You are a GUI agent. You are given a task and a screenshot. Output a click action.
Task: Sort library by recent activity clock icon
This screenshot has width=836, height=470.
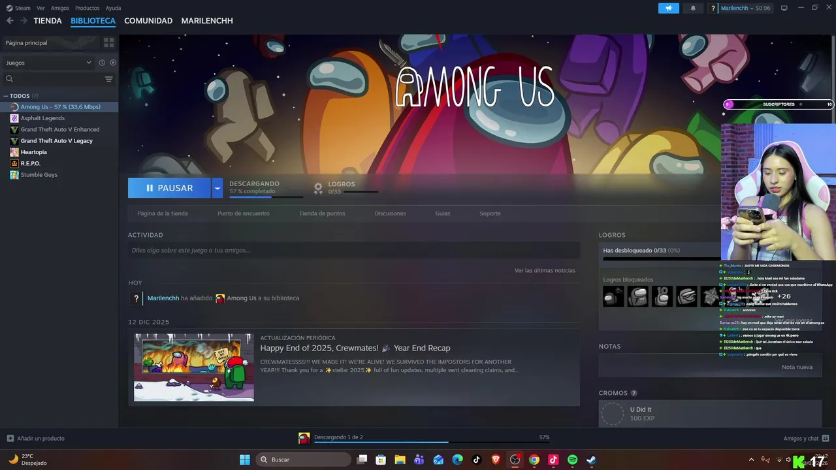pyautogui.click(x=102, y=63)
